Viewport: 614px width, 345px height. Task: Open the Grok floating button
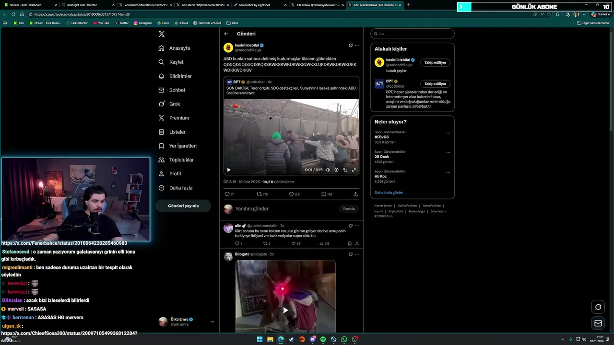pos(598,307)
